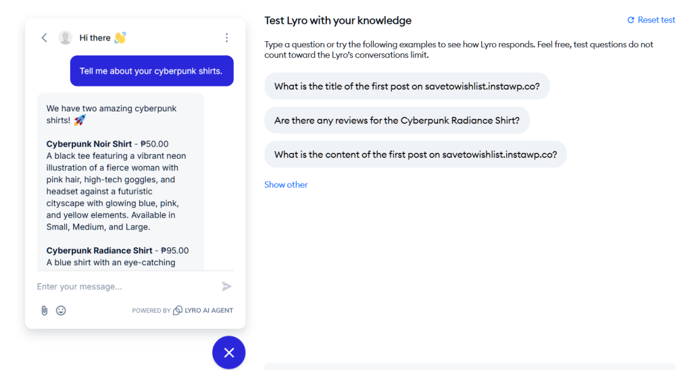This screenshot has height=370, width=692.
Task: Click 'Available in Small, Medium, and Large' text
Action: point(111,221)
